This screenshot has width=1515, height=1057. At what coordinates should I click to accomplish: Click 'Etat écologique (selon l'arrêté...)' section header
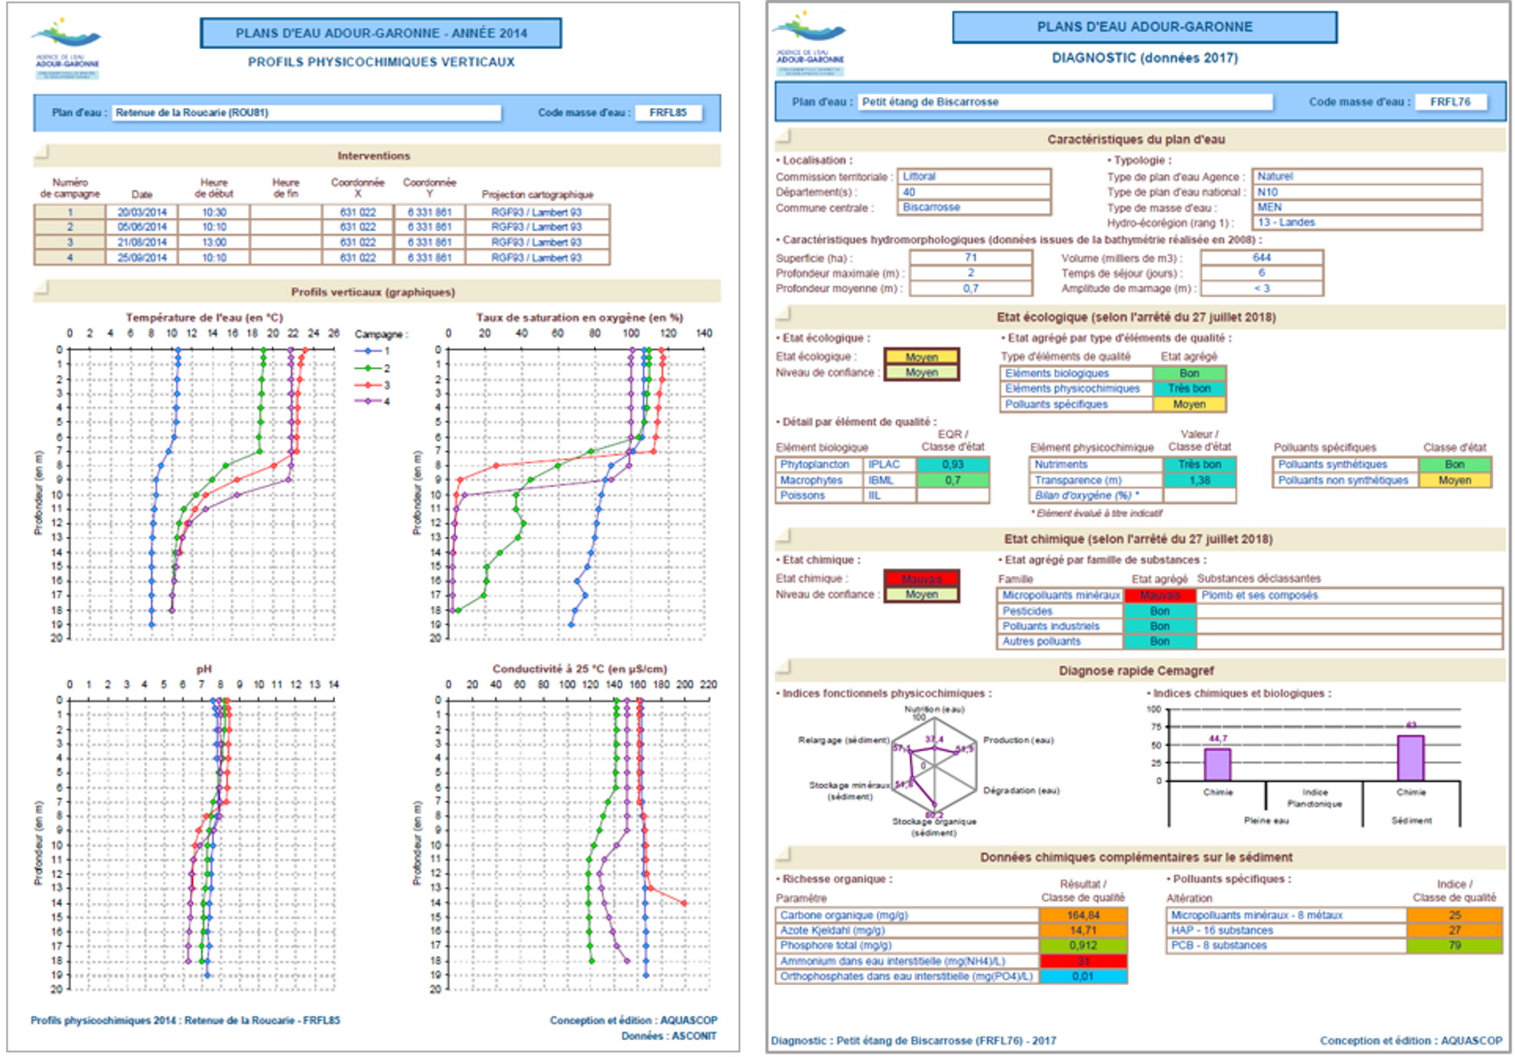click(1139, 317)
